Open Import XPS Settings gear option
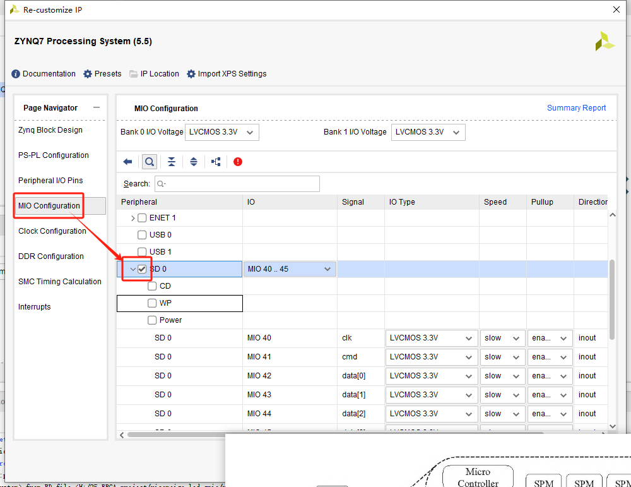The image size is (631, 487). point(227,74)
